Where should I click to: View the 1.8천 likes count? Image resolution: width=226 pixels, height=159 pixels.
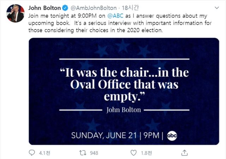pos(146,153)
